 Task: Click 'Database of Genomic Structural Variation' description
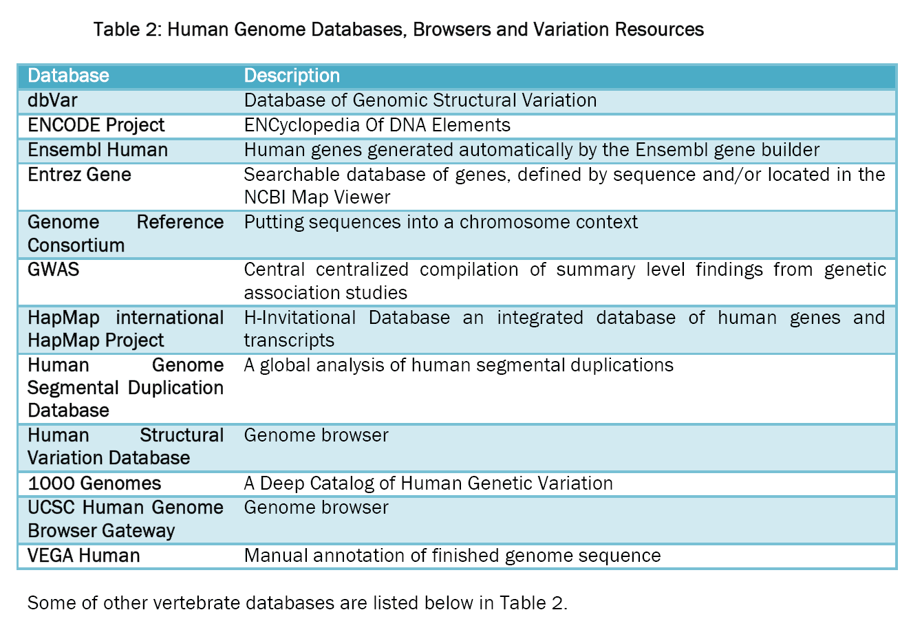[420, 100]
